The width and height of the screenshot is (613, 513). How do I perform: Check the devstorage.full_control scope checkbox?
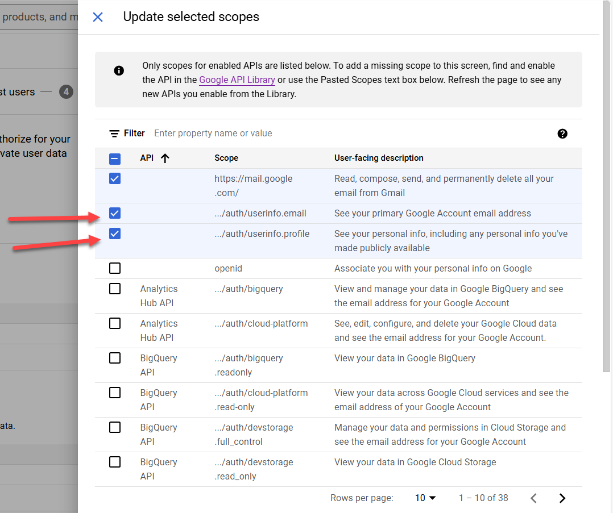point(115,427)
